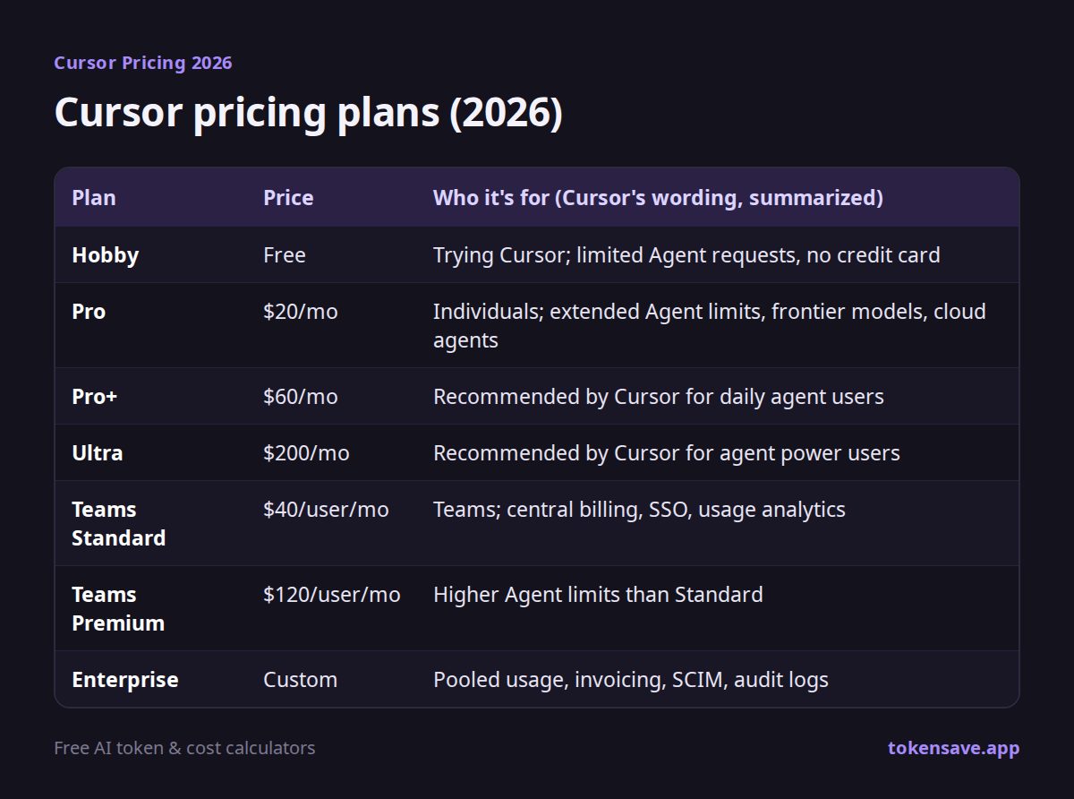Viewport: 1074px width, 799px height.
Task: Select the 'Teams Standard' plan cell
Action: [119, 524]
